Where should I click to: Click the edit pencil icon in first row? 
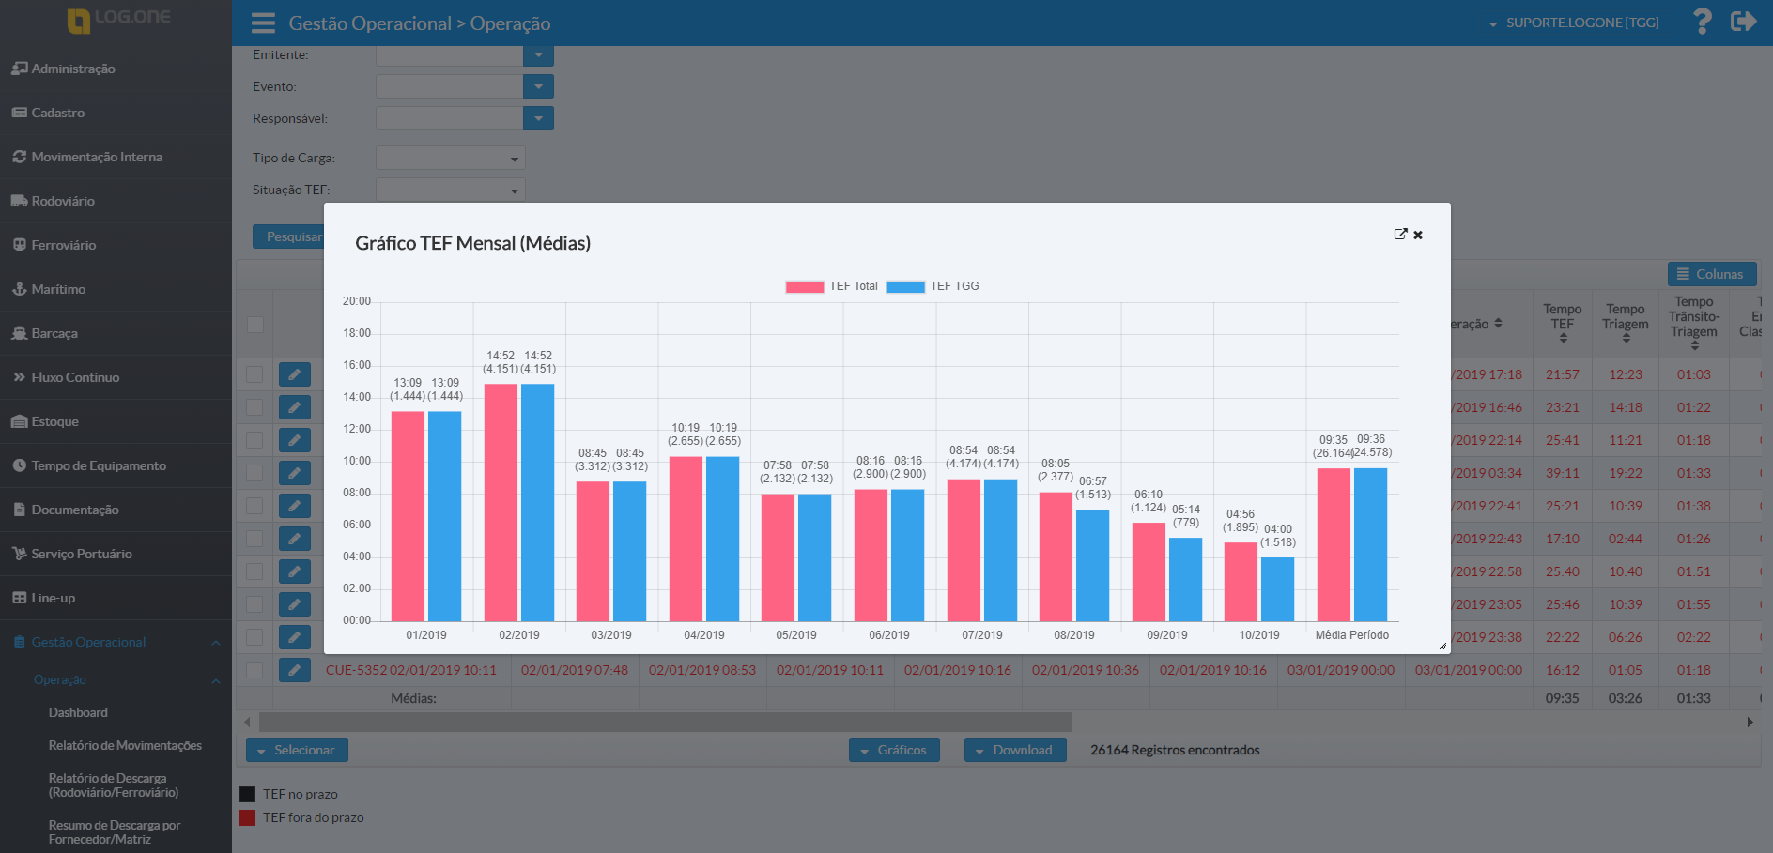[294, 374]
